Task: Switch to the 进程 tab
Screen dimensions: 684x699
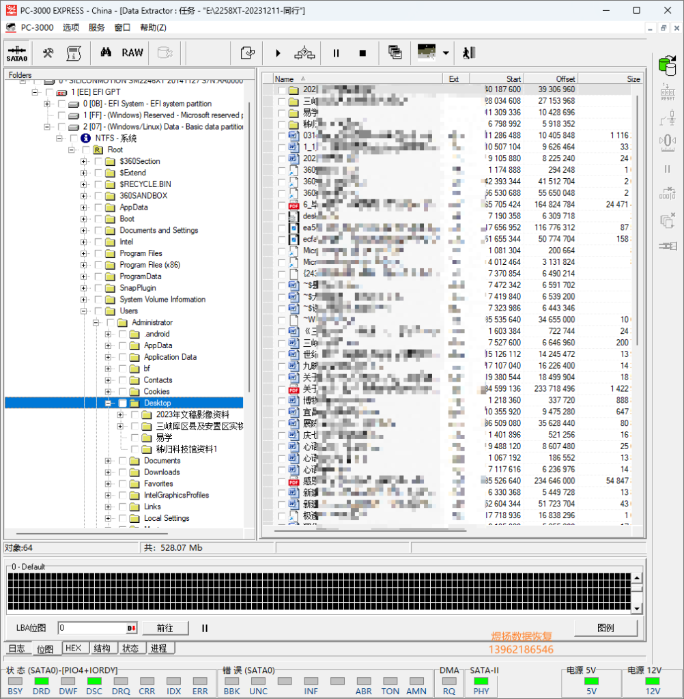Action: [x=159, y=648]
